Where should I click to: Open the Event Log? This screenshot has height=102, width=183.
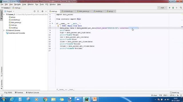[x=174, y=93]
